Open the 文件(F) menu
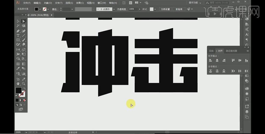Viewport: 265px width, 134px height. (27, 3)
